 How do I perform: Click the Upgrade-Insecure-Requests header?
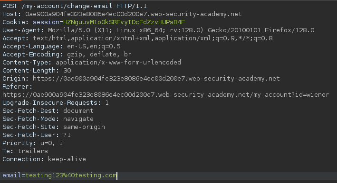(x=56, y=103)
